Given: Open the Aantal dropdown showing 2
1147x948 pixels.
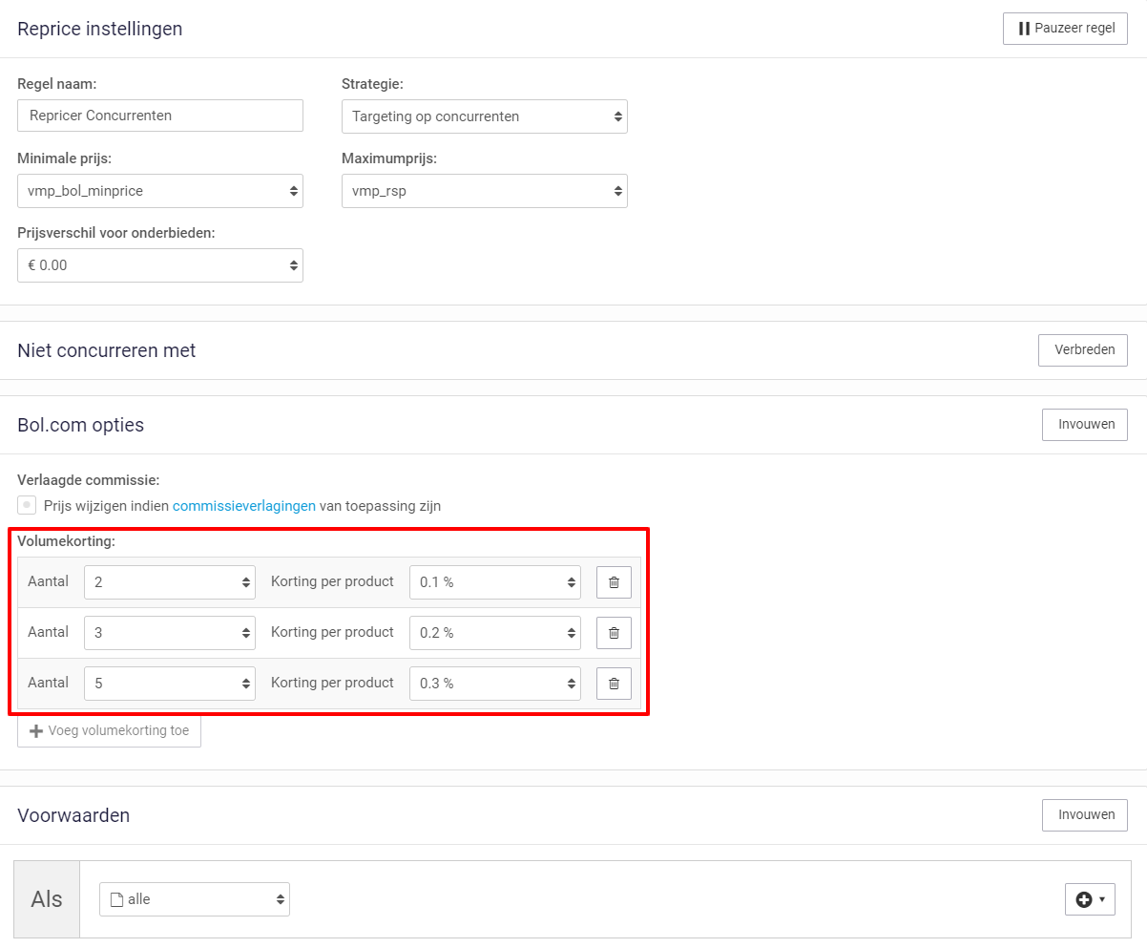Looking at the screenshot, I should click(170, 582).
